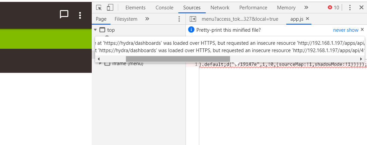Close the app.js file tab
Viewport: 367px width, 145px height.
307,19
